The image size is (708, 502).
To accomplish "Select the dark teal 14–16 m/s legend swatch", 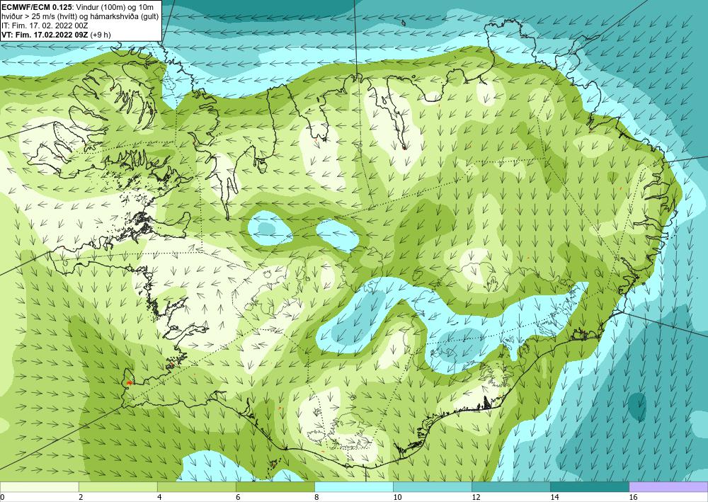I will pos(589,487).
